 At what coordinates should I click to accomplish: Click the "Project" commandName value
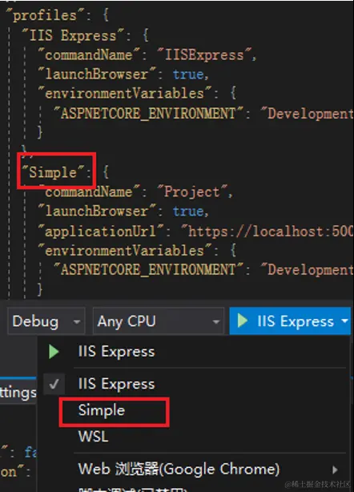(192, 192)
